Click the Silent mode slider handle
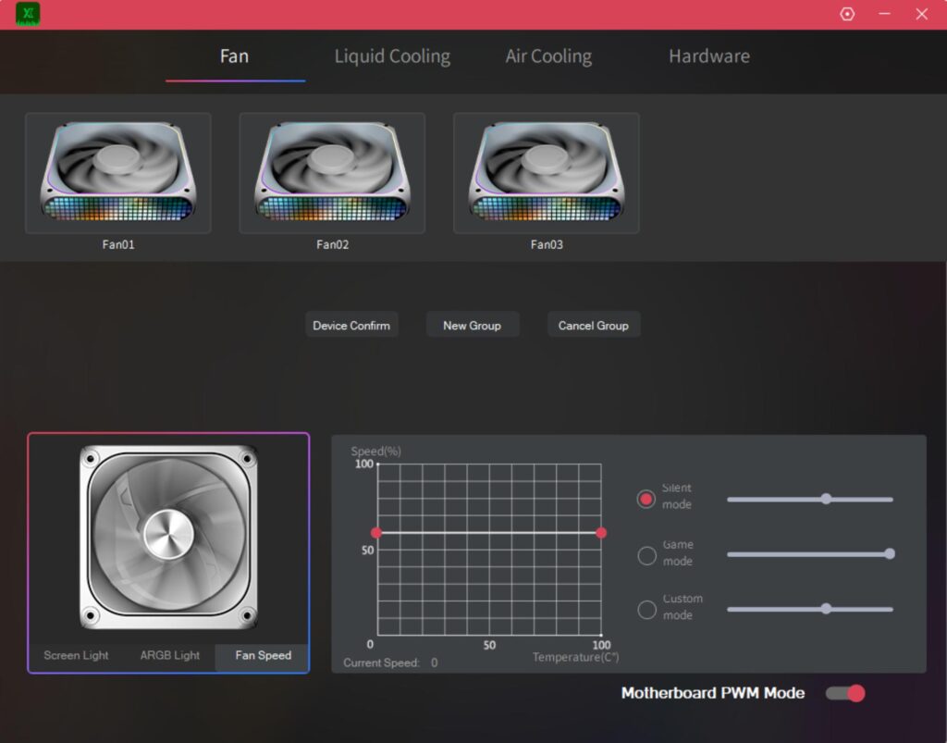Image resolution: width=947 pixels, height=743 pixels. tap(826, 499)
